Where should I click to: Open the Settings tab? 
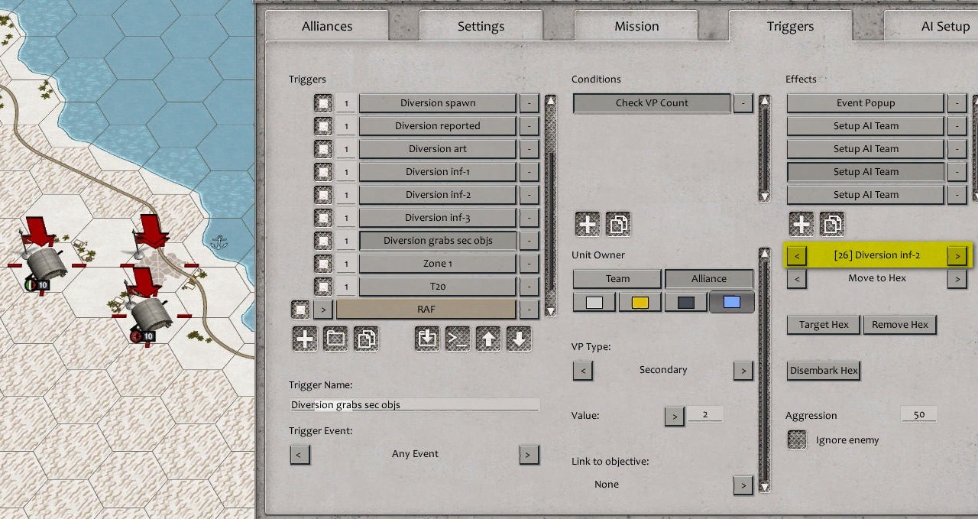(481, 26)
